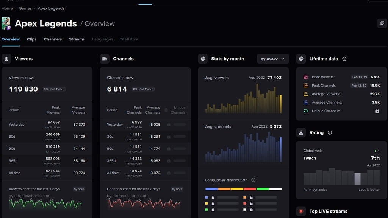Screen dimensions: 388x218
Task: Open the Streams tab
Action: pos(77,39)
